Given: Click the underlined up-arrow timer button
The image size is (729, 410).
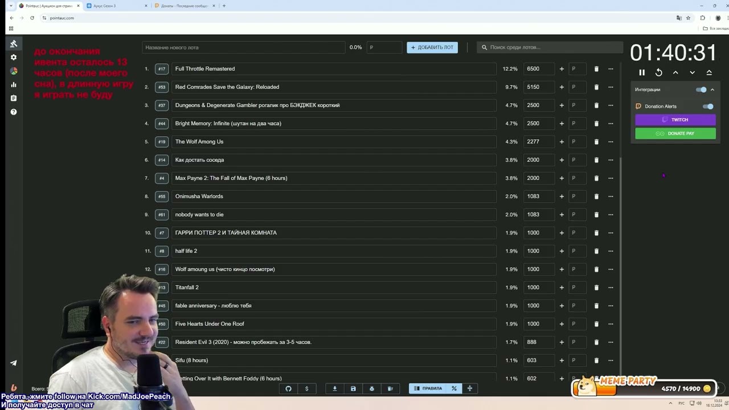Looking at the screenshot, I should 709,73.
